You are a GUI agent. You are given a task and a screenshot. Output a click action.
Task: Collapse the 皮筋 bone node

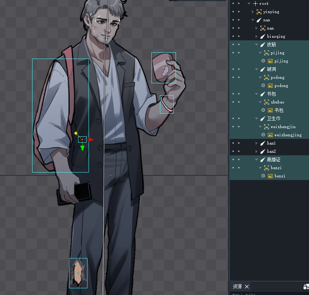coord(257,45)
